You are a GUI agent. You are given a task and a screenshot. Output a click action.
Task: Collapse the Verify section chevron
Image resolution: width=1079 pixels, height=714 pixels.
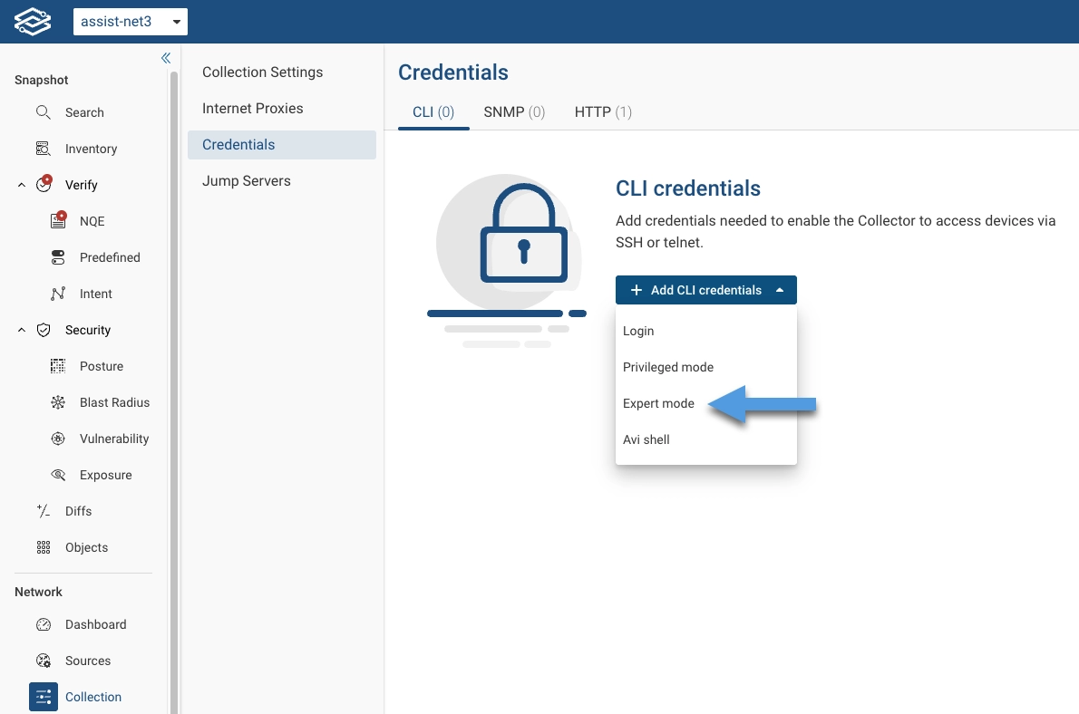(22, 185)
